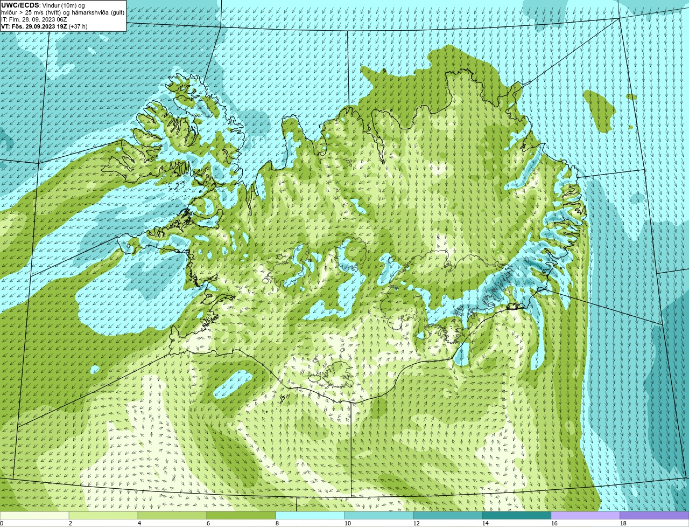Click the 8–10 m/s pale cyan legend swatch
Screen dimensions: 689x527
point(310,516)
